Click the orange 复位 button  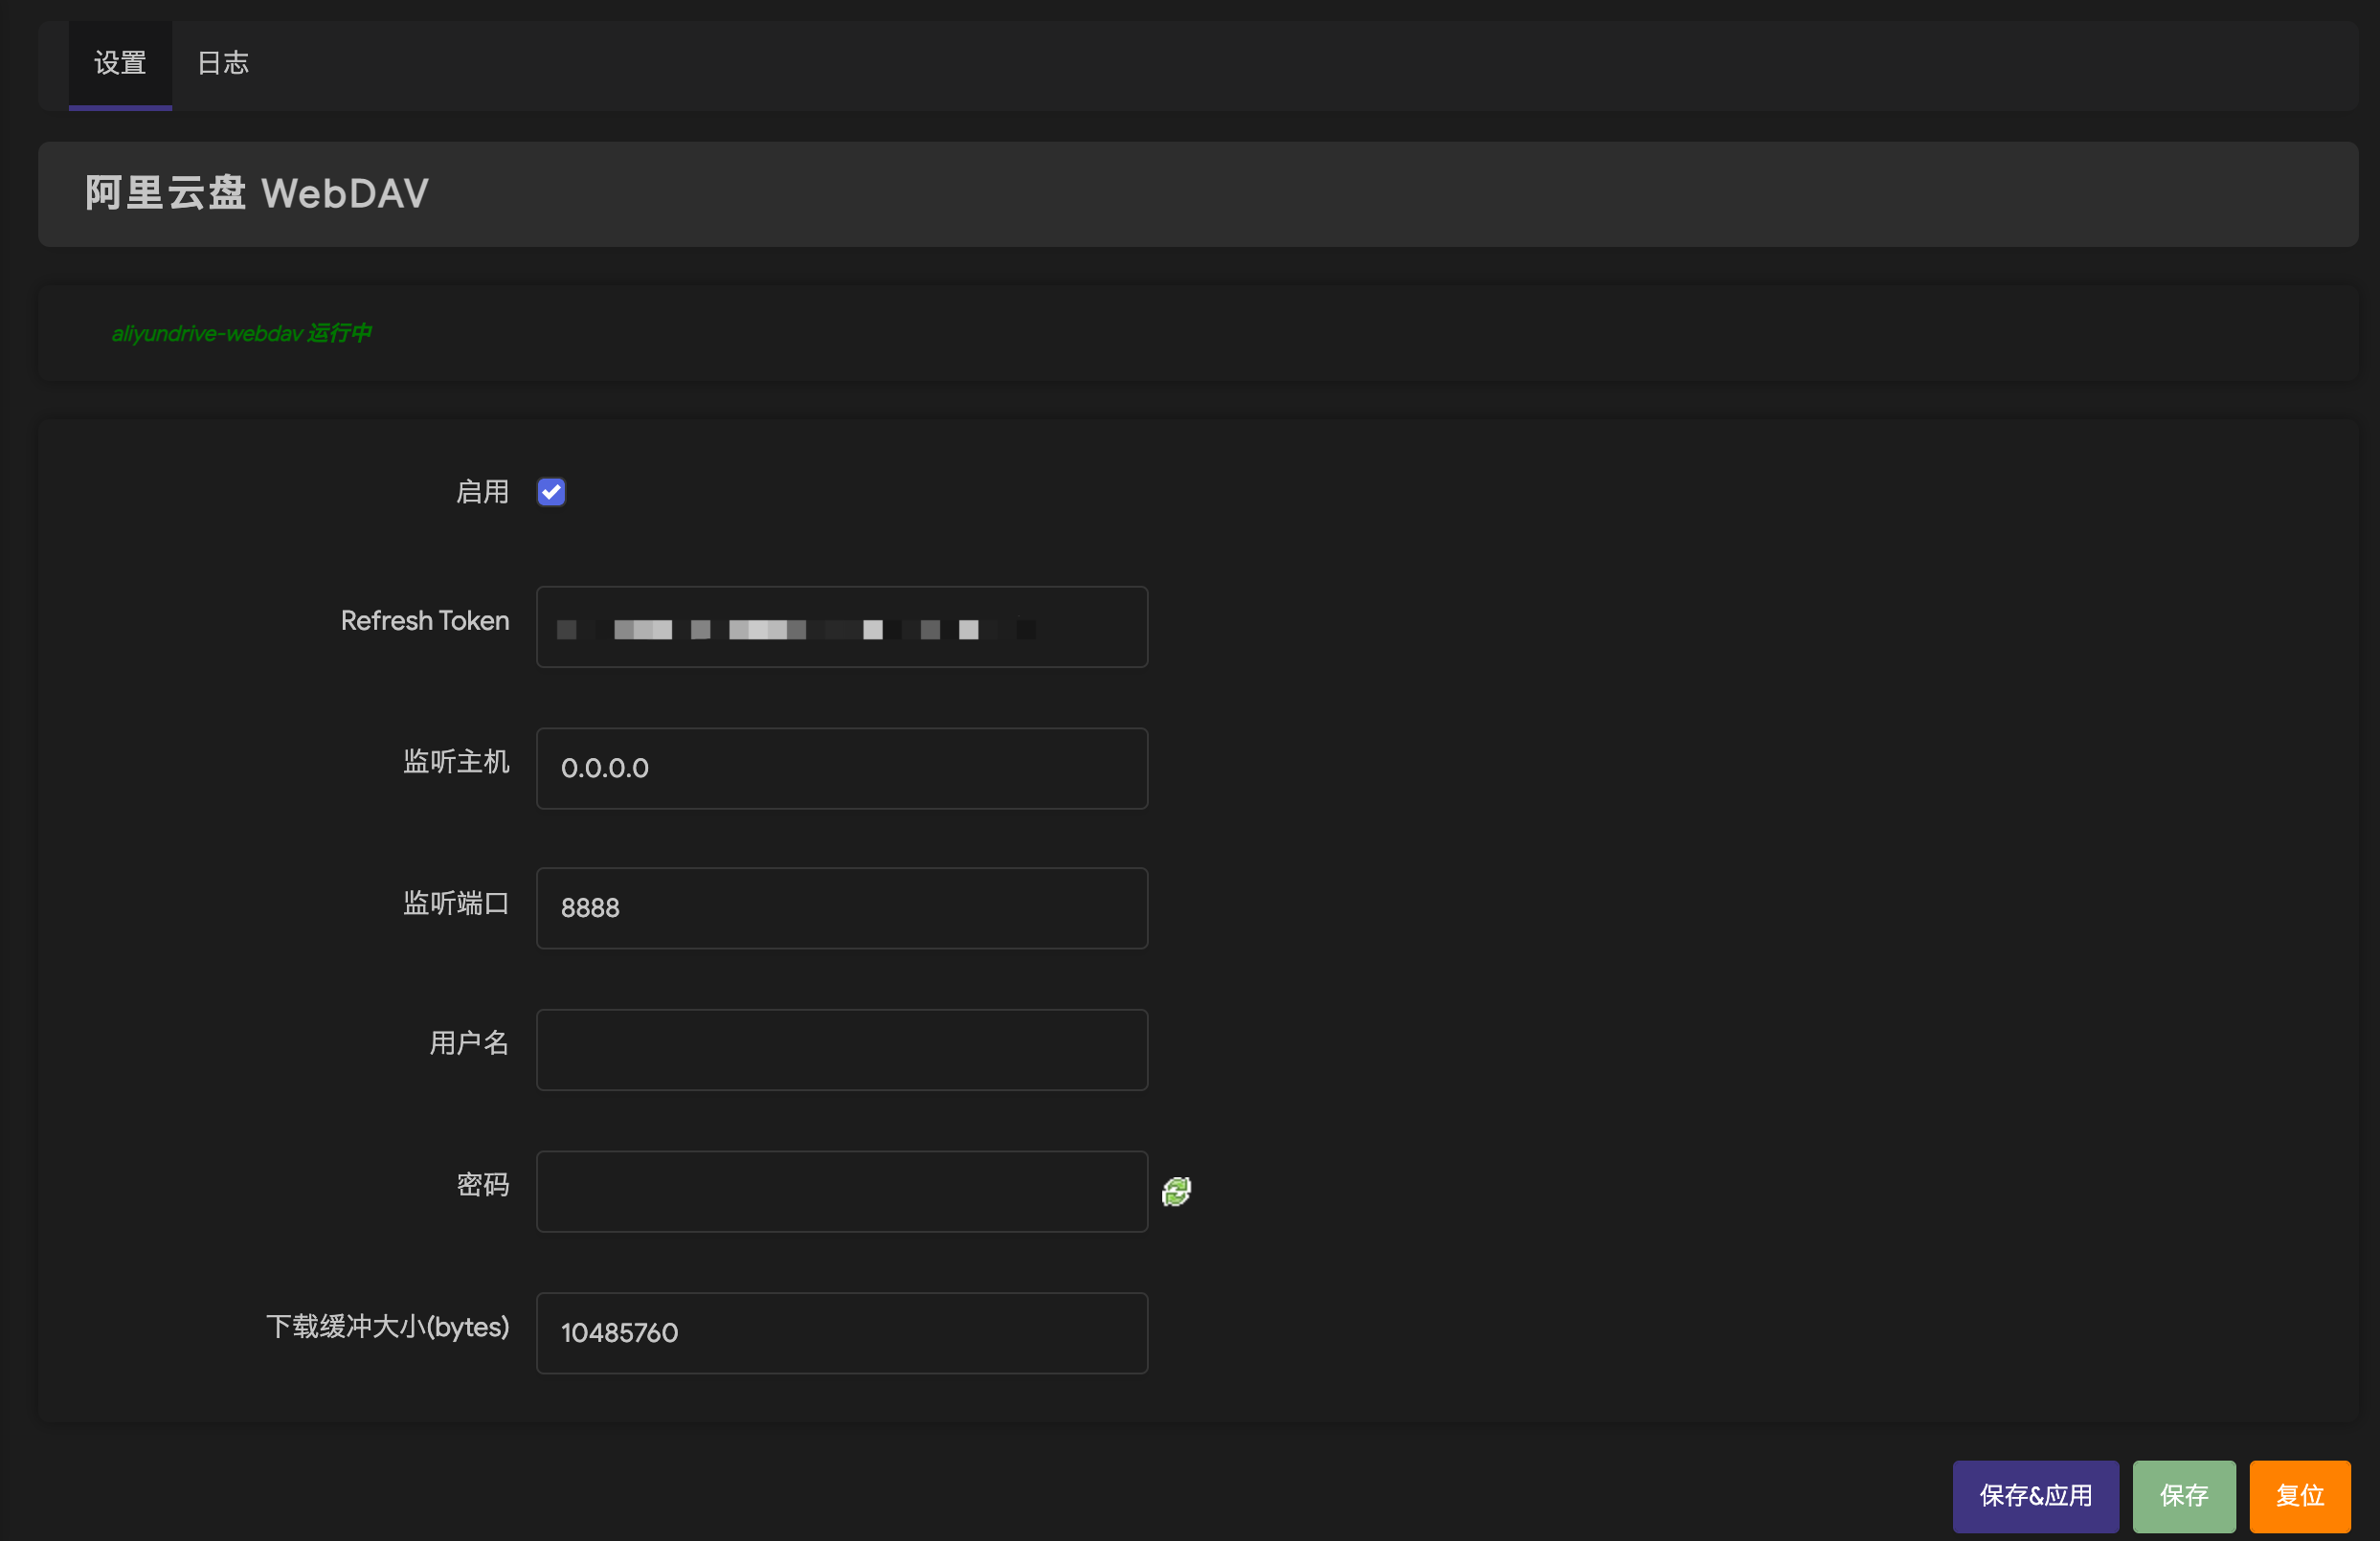pyautogui.click(x=2300, y=1496)
